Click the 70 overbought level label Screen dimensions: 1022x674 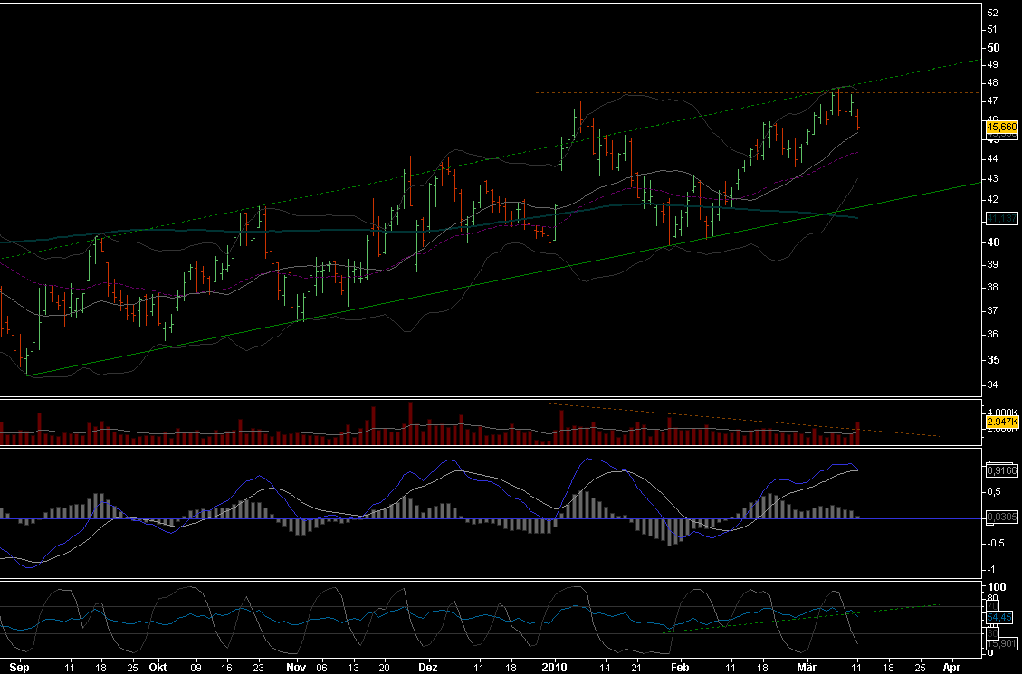tap(993, 606)
